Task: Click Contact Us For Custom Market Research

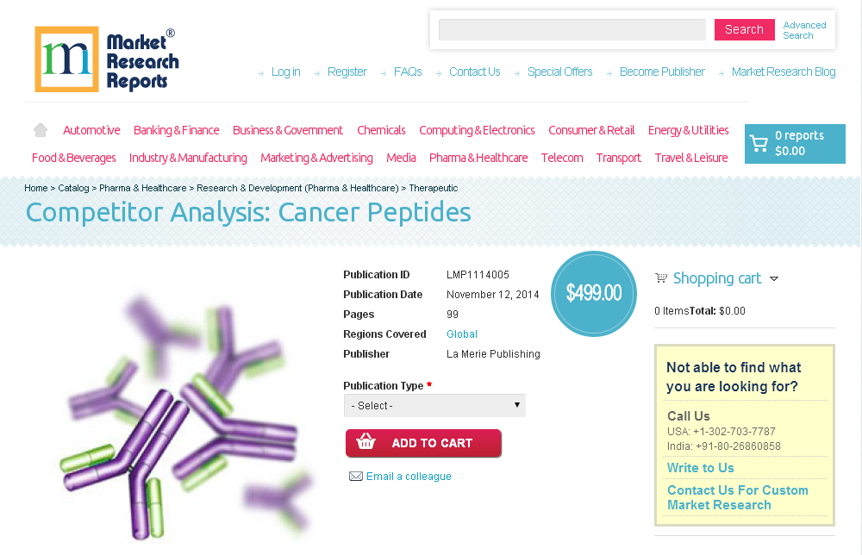Action: (738, 497)
